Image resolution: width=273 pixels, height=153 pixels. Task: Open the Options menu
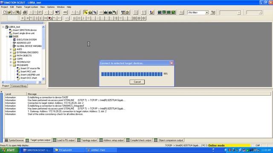coord(51,7)
